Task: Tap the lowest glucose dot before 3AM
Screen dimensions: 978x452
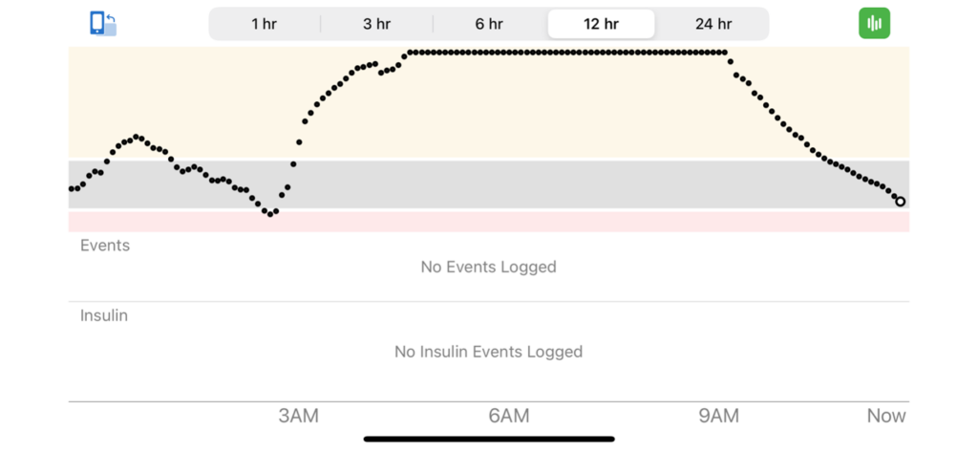Action: click(270, 214)
